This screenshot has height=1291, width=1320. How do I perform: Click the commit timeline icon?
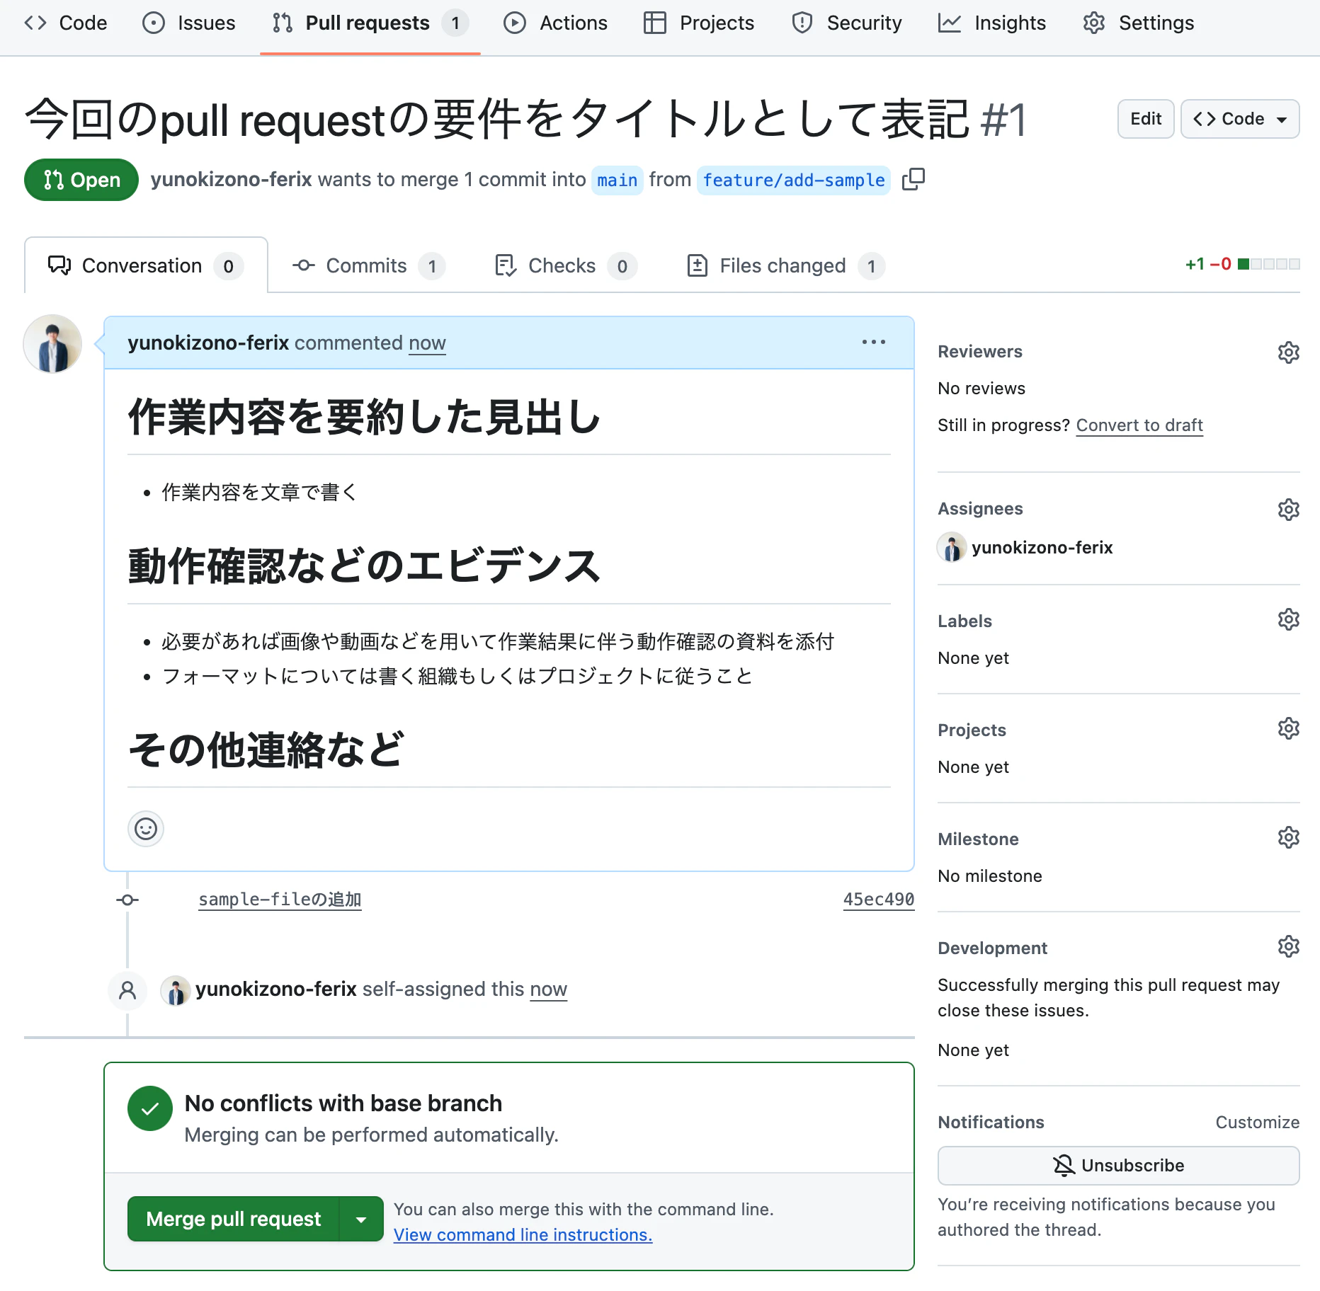pyautogui.click(x=127, y=900)
